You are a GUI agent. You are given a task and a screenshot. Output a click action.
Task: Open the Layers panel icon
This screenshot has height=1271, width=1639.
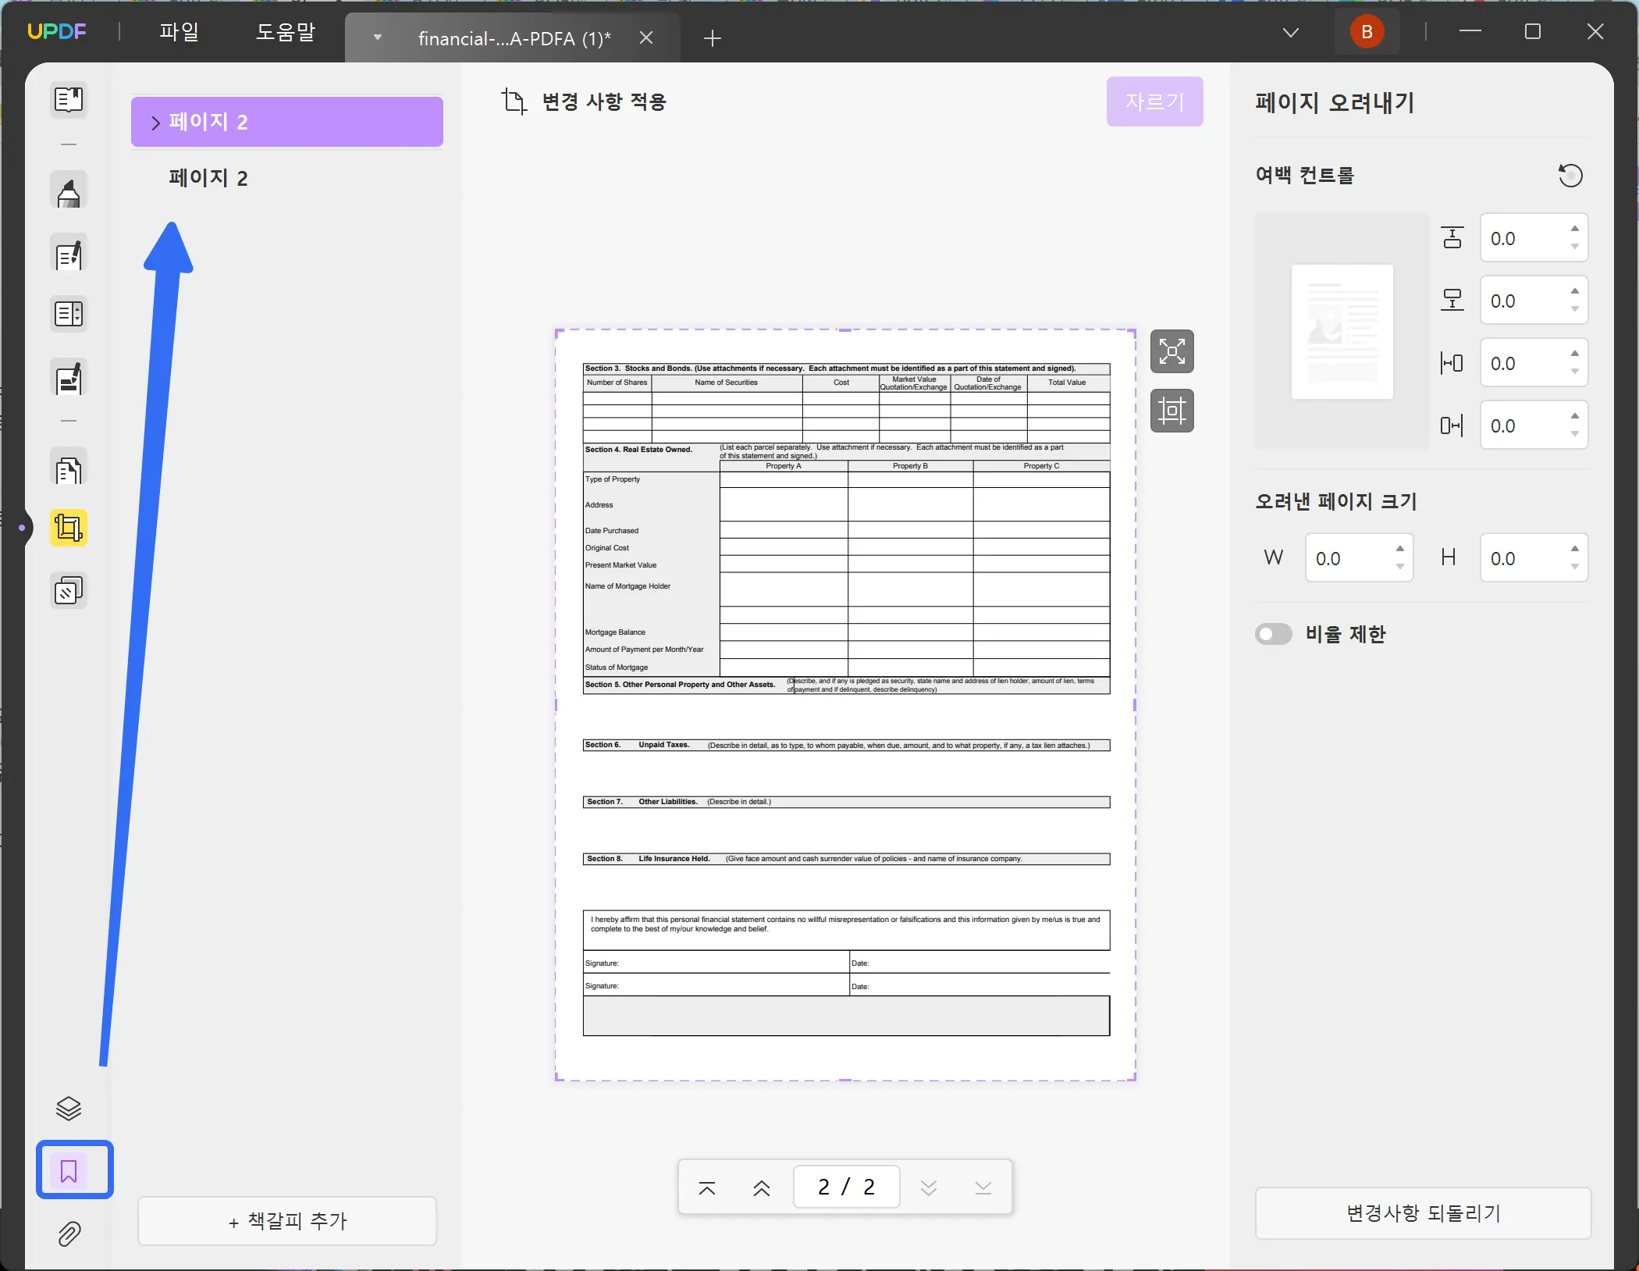tap(69, 1109)
